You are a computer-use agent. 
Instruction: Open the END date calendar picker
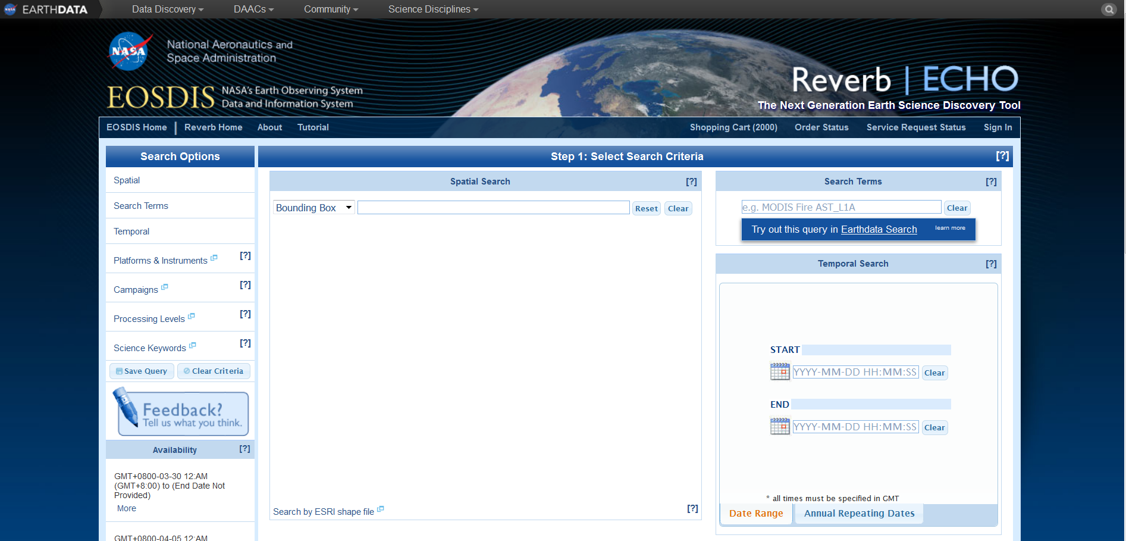[780, 427]
